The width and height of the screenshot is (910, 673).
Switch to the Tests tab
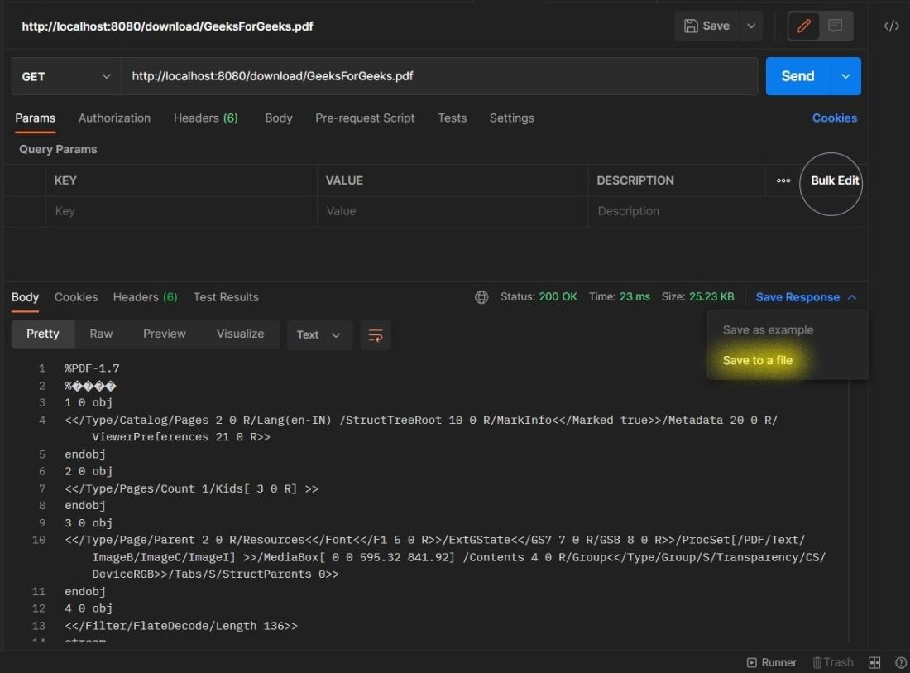452,118
